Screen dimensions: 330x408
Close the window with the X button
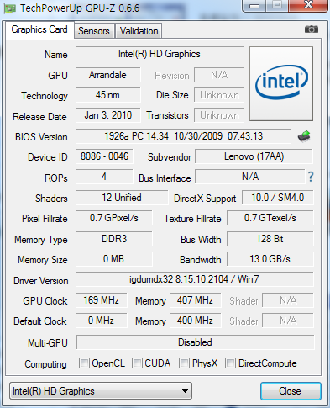click(x=308, y=6)
